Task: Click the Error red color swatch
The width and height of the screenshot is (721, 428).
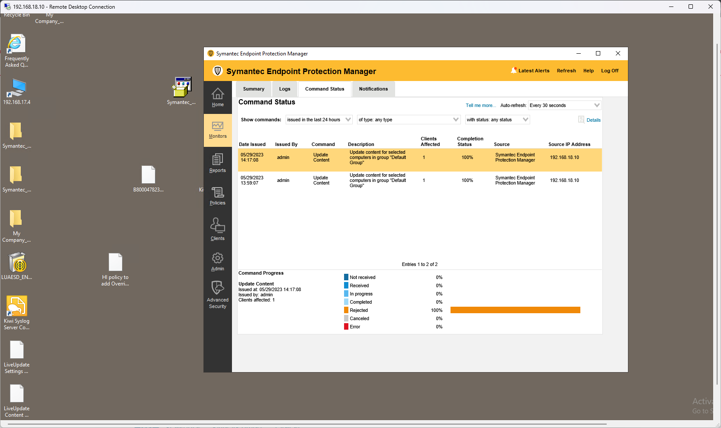Action: coord(346,327)
